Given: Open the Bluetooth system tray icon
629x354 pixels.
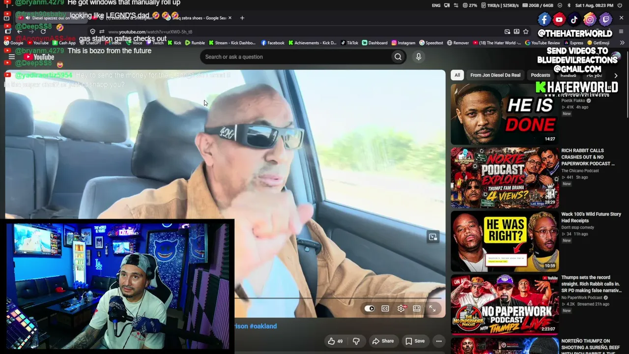Looking at the screenshot, I should (569, 5).
